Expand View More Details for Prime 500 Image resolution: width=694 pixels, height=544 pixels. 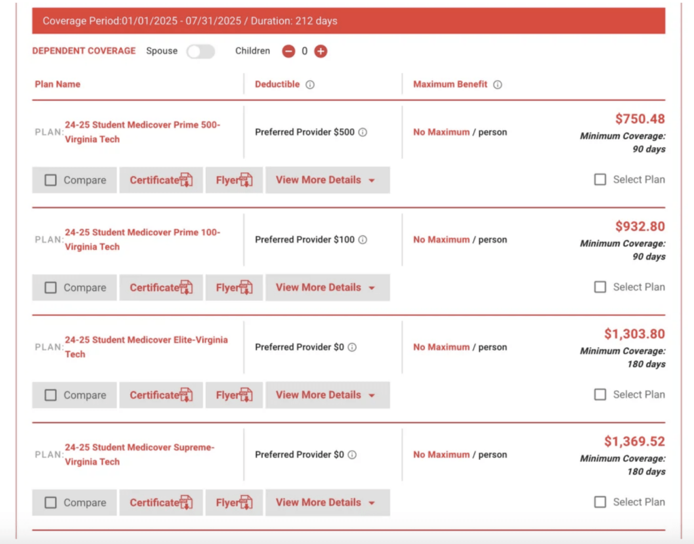point(327,180)
